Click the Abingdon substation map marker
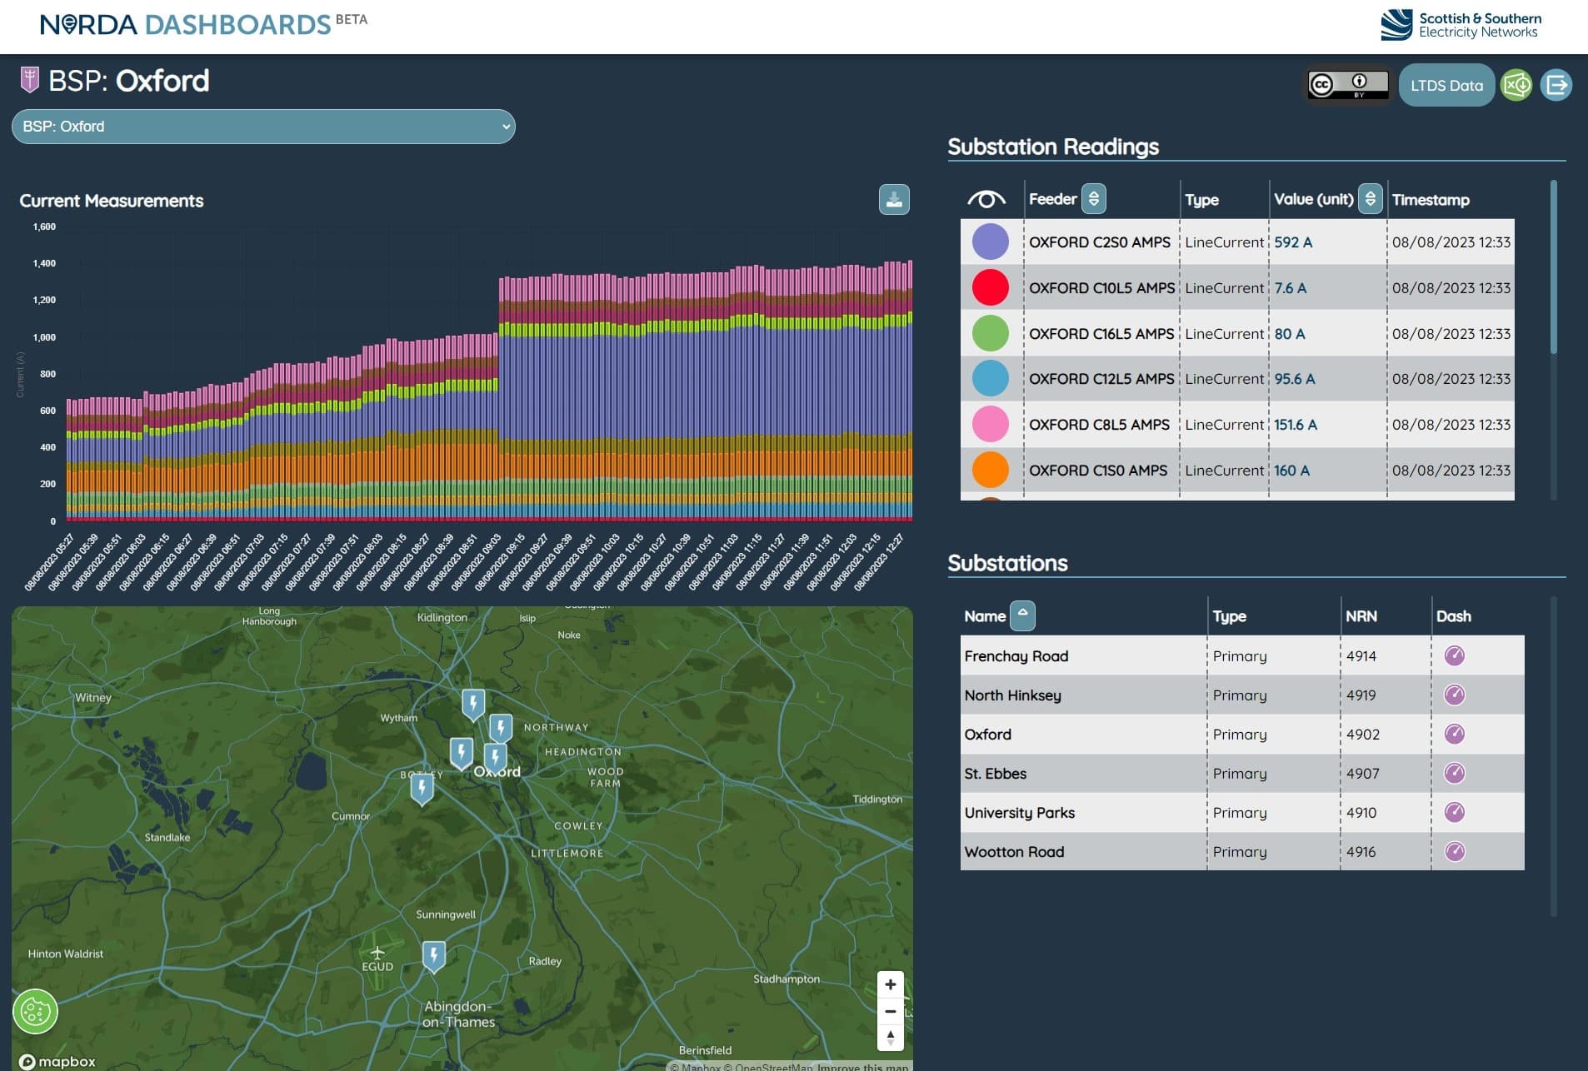 [433, 956]
